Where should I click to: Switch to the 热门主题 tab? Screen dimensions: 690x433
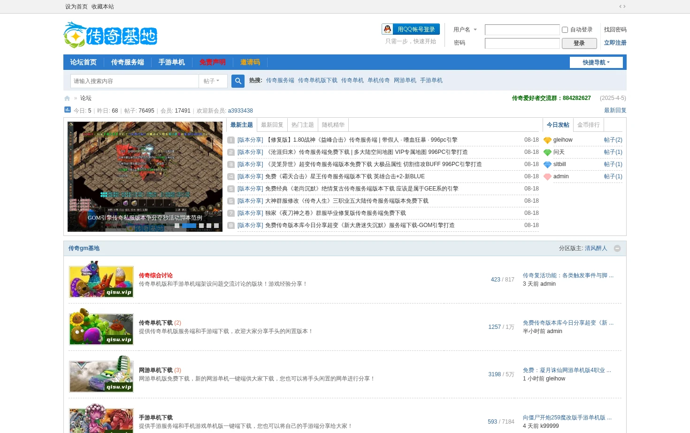[303, 125]
